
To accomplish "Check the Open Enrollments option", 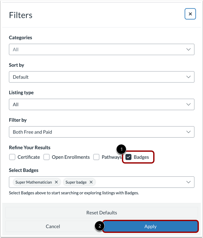I will pyautogui.click(x=47, y=157).
